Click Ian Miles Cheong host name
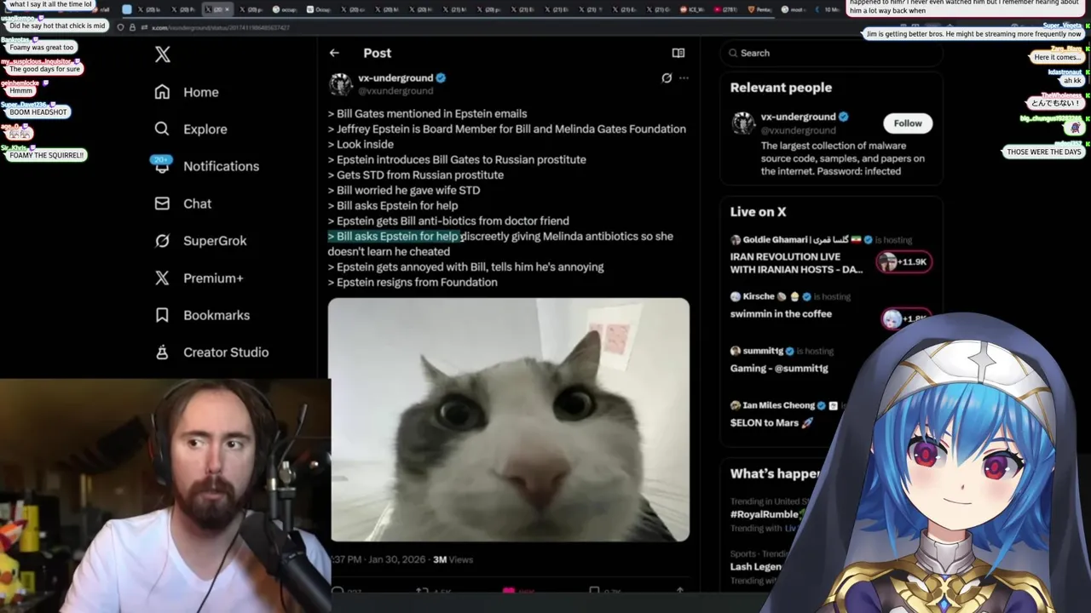 click(778, 405)
